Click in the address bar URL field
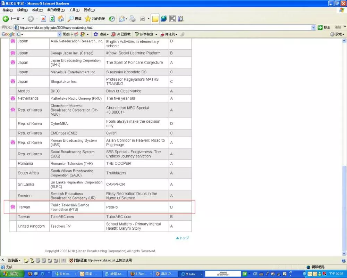The image size is (347, 278). [x=165, y=27]
